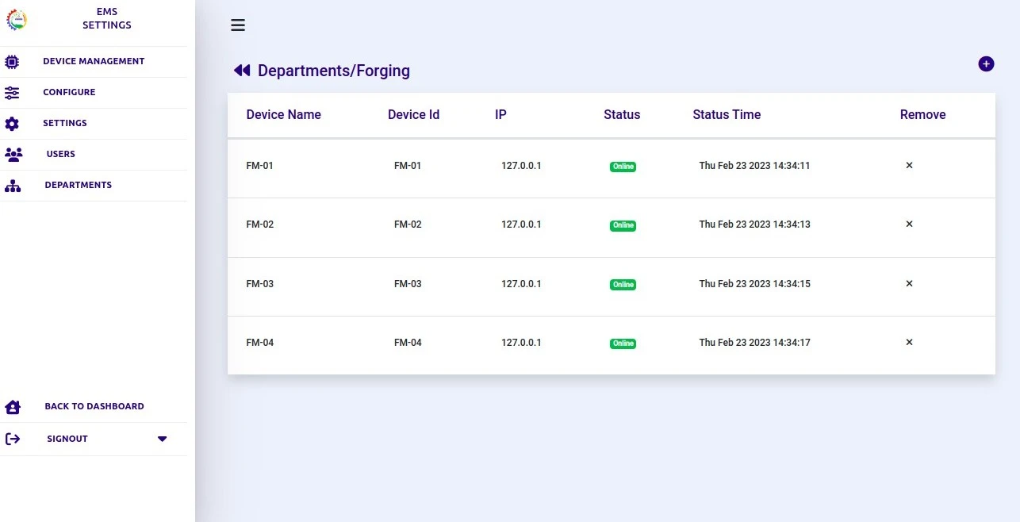
Task: Select device name FM-01 cell
Action: (x=260, y=166)
